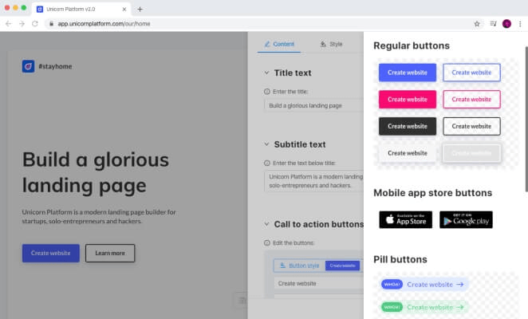Collapse the Call to action buttons section
This screenshot has height=319, width=528.
pos(266,224)
